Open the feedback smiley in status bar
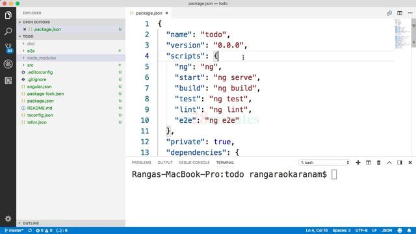The width and height of the screenshot is (416, 234). 400,230
